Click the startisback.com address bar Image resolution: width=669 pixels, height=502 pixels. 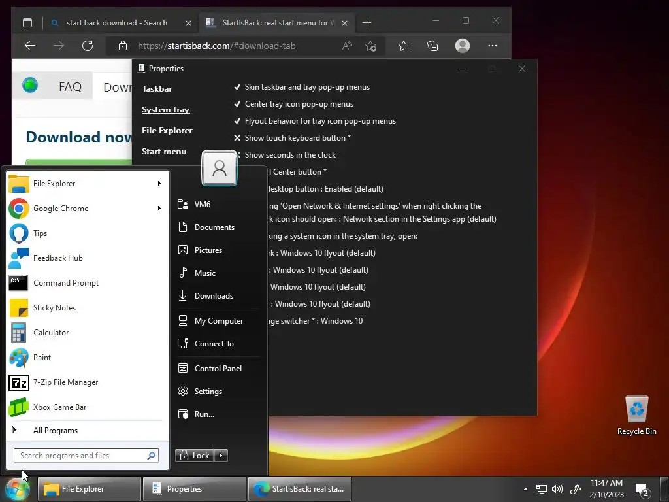[216, 46]
